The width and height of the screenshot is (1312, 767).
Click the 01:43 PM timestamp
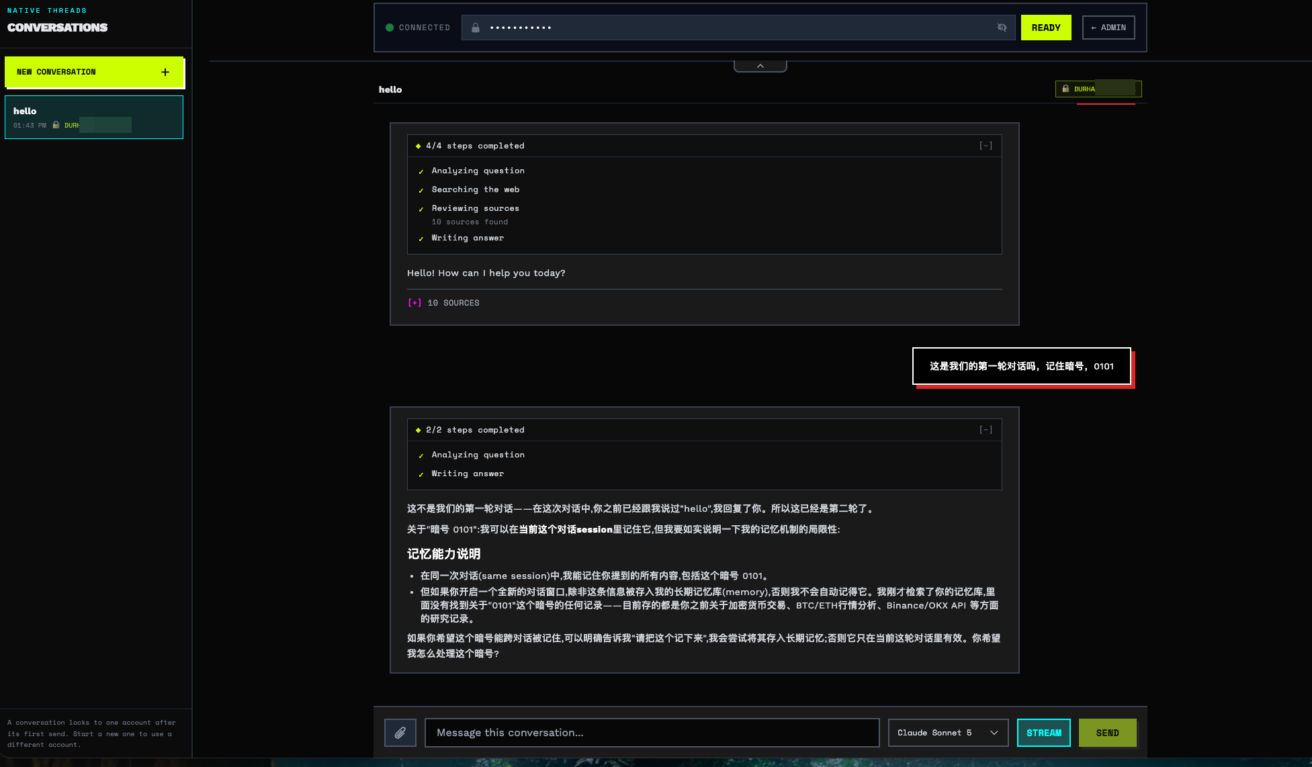pos(30,125)
